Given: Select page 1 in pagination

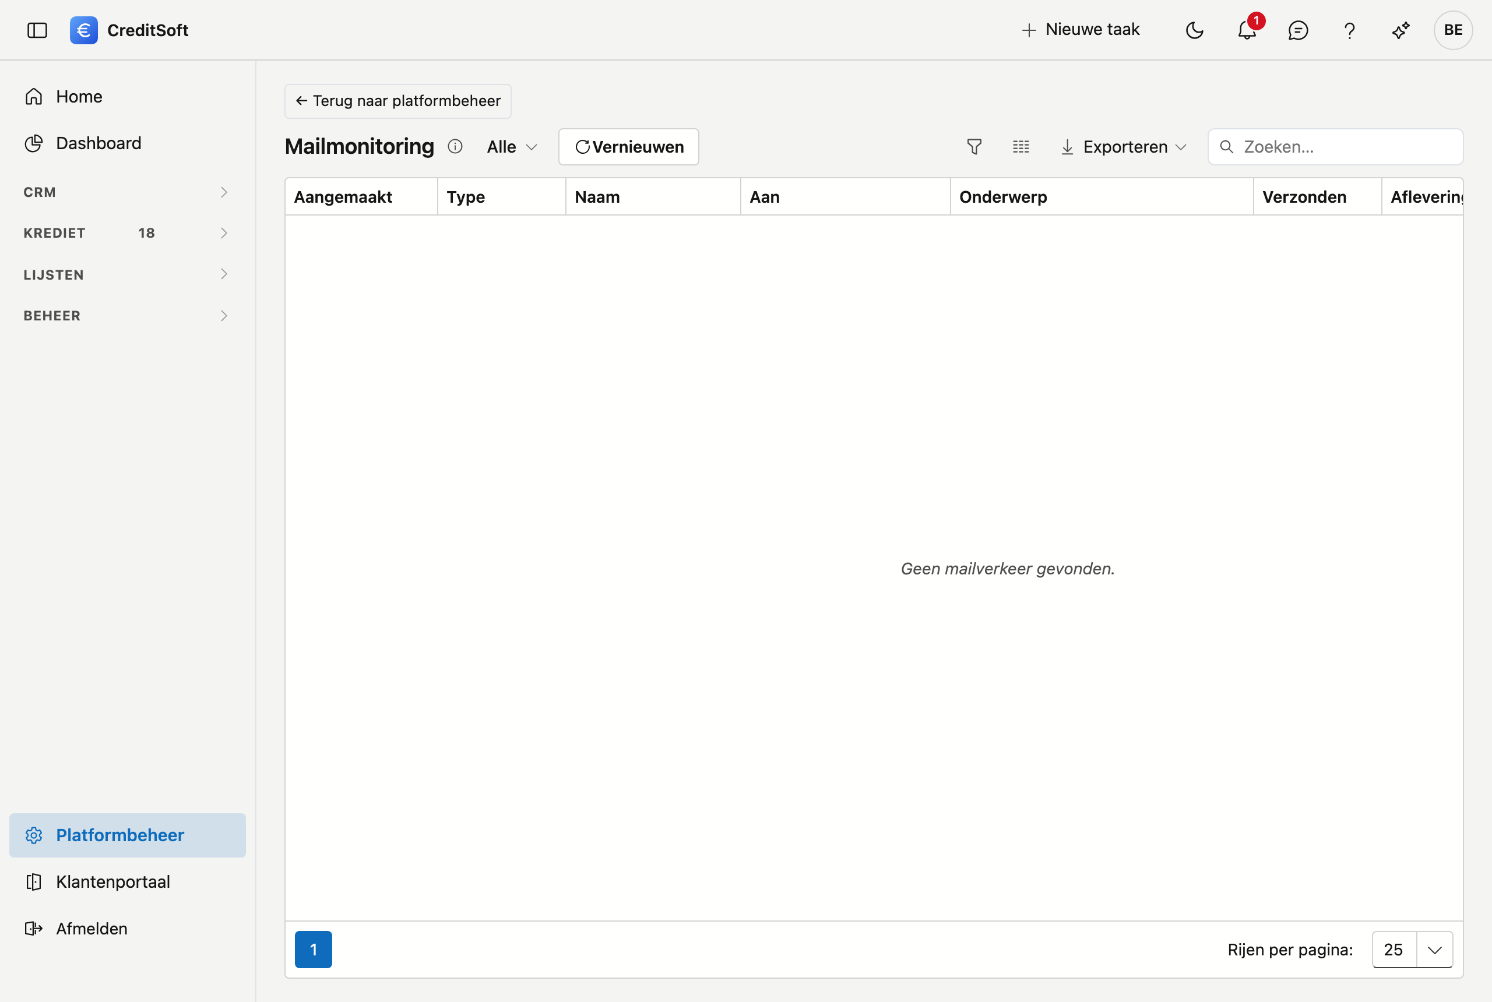Looking at the screenshot, I should 313,950.
